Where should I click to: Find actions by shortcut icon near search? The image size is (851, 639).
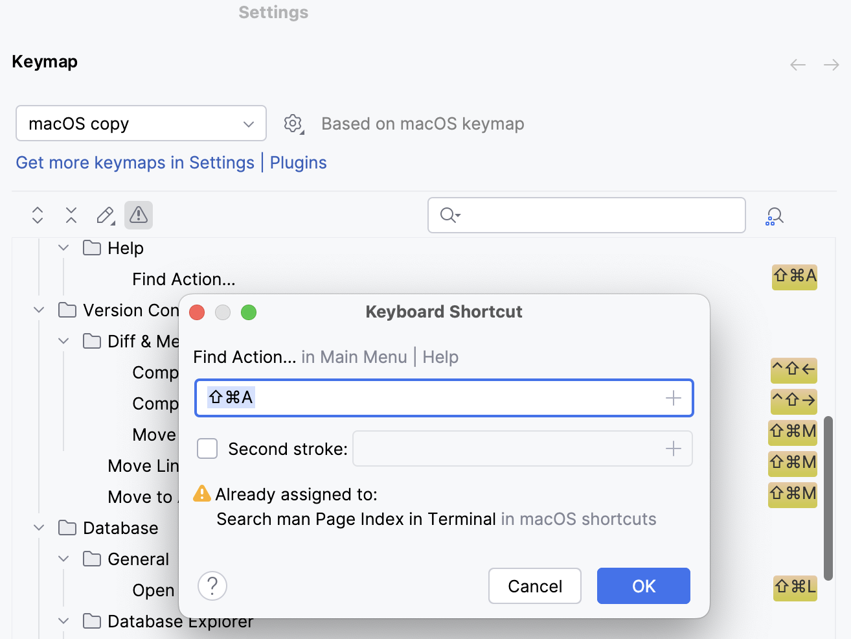click(x=774, y=215)
